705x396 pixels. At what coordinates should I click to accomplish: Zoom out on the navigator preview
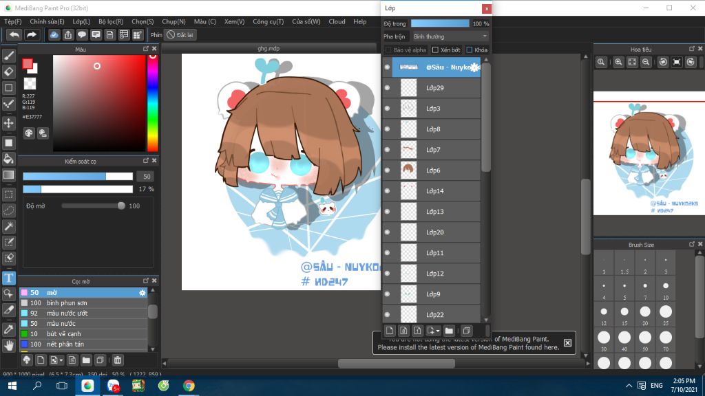pos(646,62)
